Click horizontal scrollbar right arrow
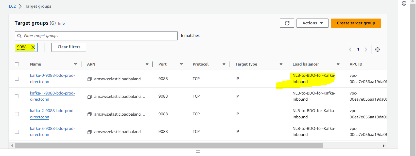 384,146
